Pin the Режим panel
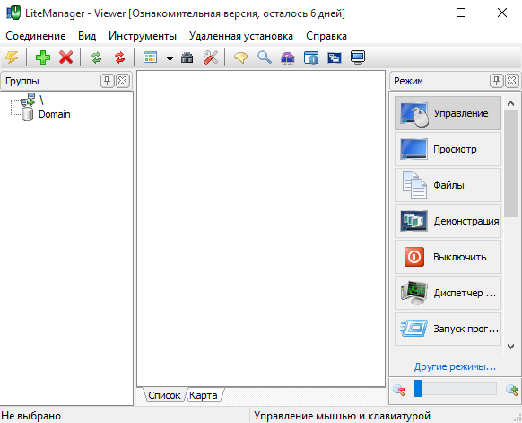Screen dimensions: 522x423 (496, 81)
